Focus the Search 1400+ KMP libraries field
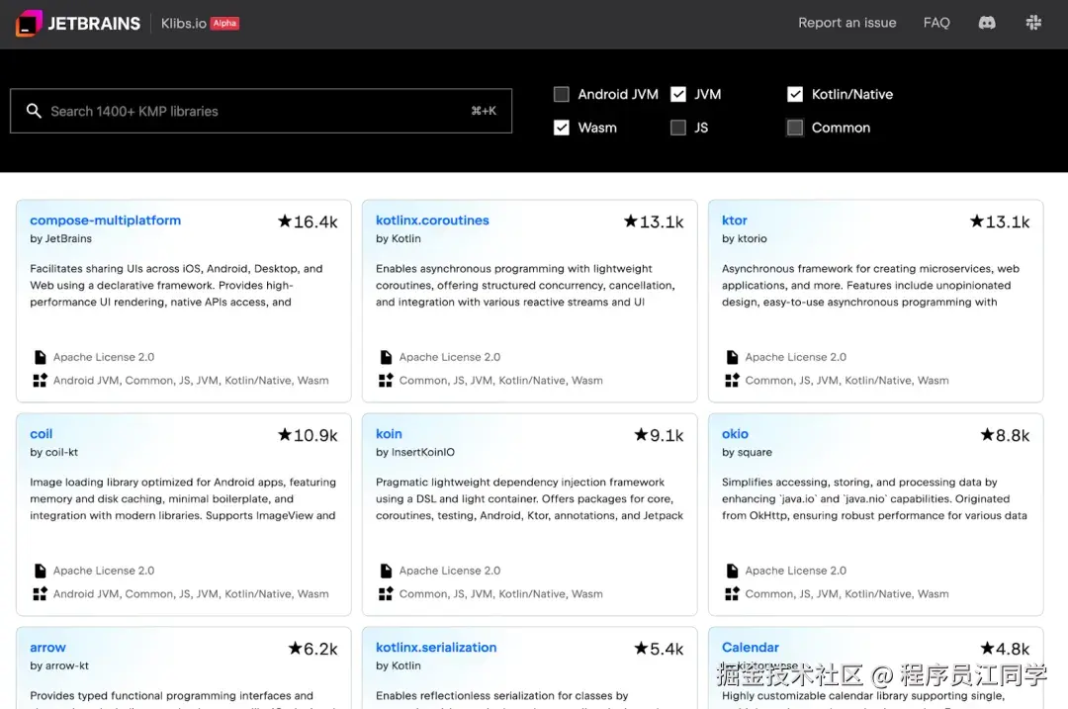 point(261,111)
